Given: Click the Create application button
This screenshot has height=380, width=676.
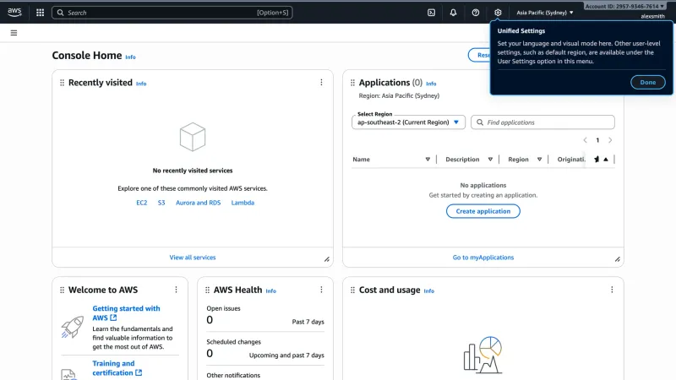Looking at the screenshot, I should (x=482, y=211).
